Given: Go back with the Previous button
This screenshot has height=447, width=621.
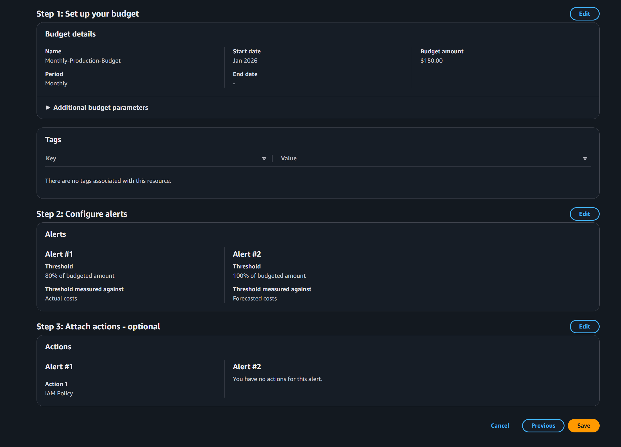Looking at the screenshot, I should [x=543, y=426].
